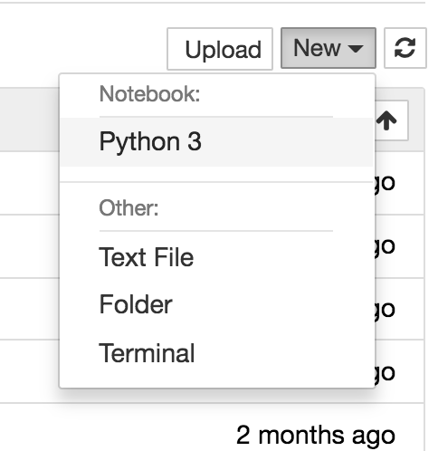Click the Last Modified sort button box
The image size is (438, 451).
[x=392, y=120]
